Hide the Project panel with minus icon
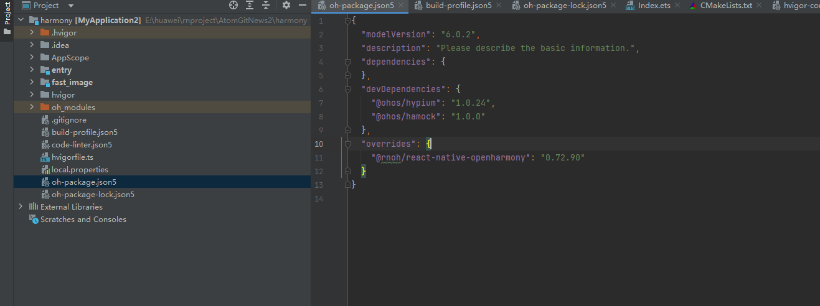The image size is (820, 306). (302, 5)
